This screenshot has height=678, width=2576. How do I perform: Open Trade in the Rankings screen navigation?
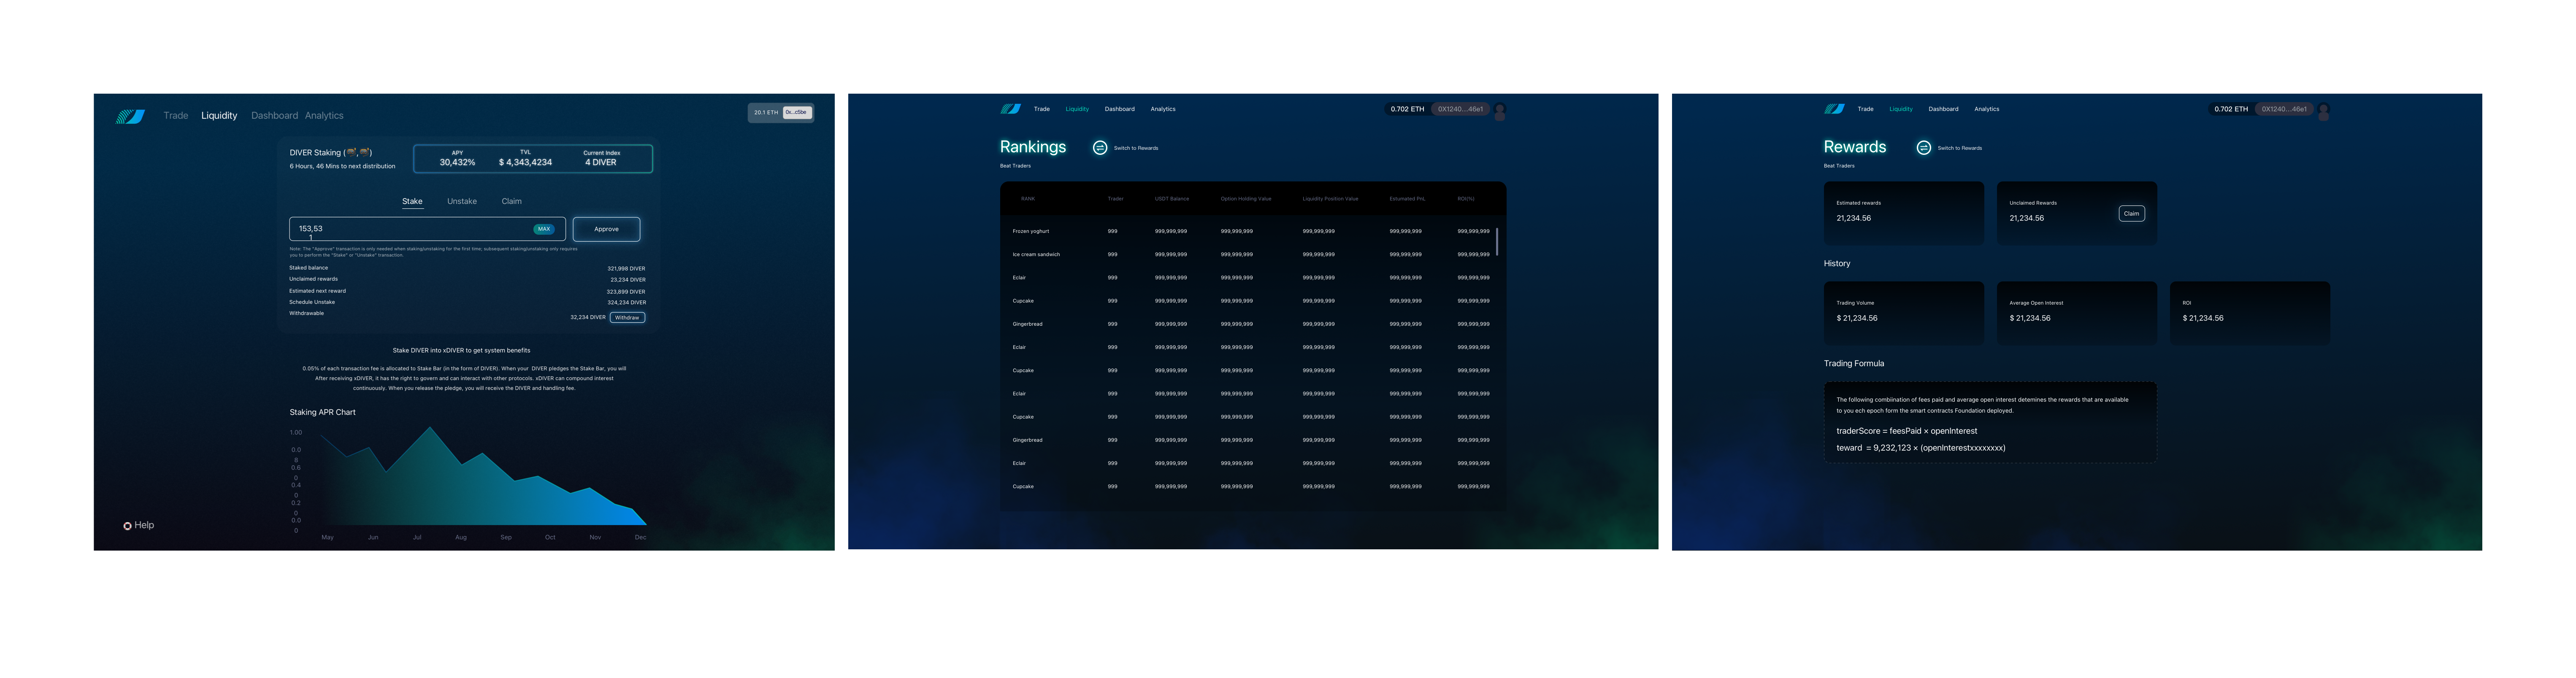coord(1042,109)
